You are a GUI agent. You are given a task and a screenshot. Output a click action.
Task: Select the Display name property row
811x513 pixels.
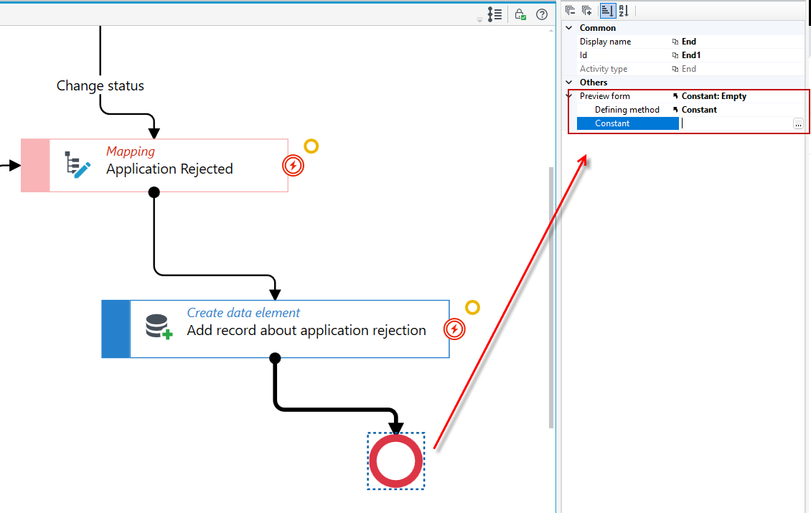coord(690,42)
